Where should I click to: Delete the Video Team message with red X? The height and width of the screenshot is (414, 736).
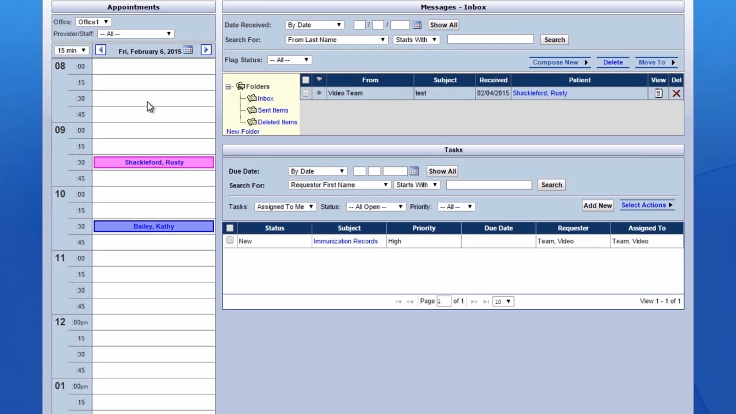pyautogui.click(x=676, y=93)
